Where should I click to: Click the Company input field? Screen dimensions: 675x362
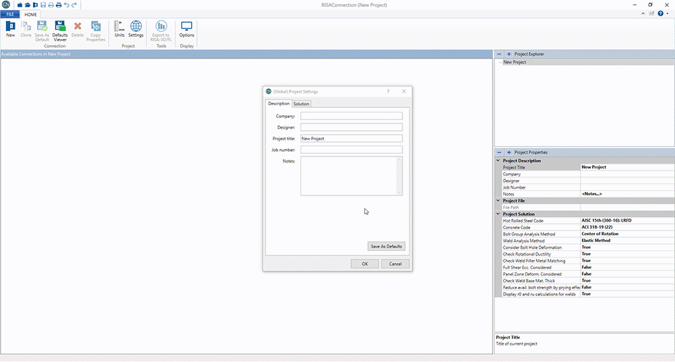pos(351,116)
